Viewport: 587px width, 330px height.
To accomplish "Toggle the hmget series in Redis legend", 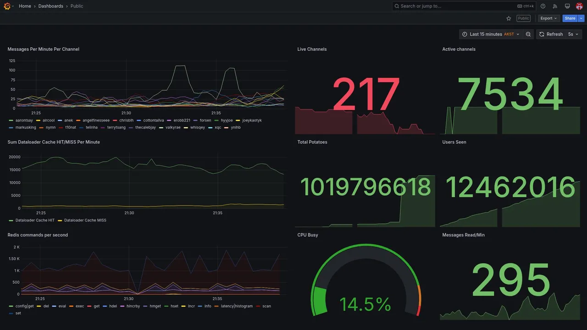I will point(152,306).
